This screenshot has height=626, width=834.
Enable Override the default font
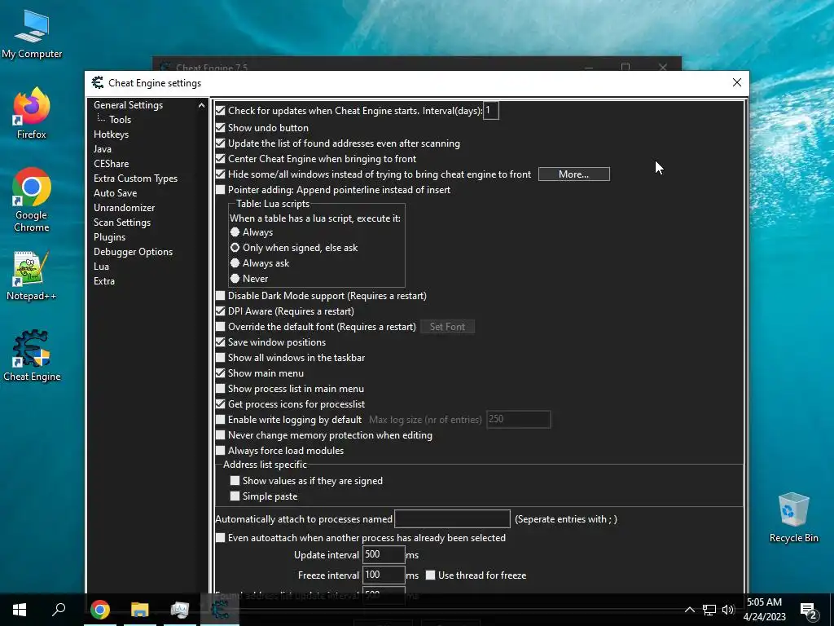[x=220, y=326]
